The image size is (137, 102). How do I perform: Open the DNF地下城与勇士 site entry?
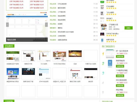[x=112, y=34]
